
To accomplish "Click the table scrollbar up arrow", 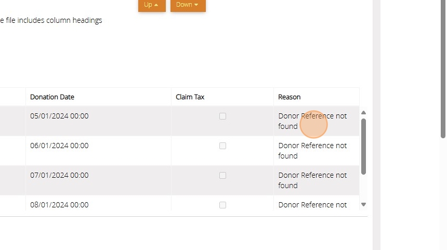I will pyautogui.click(x=364, y=113).
